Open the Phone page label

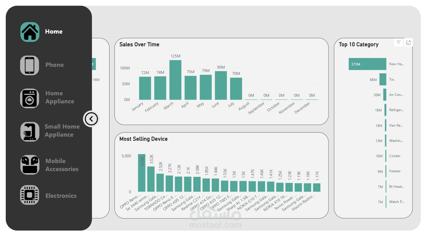(x=55, y=65)
